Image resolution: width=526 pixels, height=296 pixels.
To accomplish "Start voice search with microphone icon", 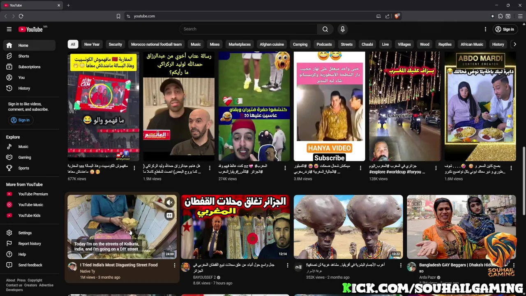I will (342, 29).
